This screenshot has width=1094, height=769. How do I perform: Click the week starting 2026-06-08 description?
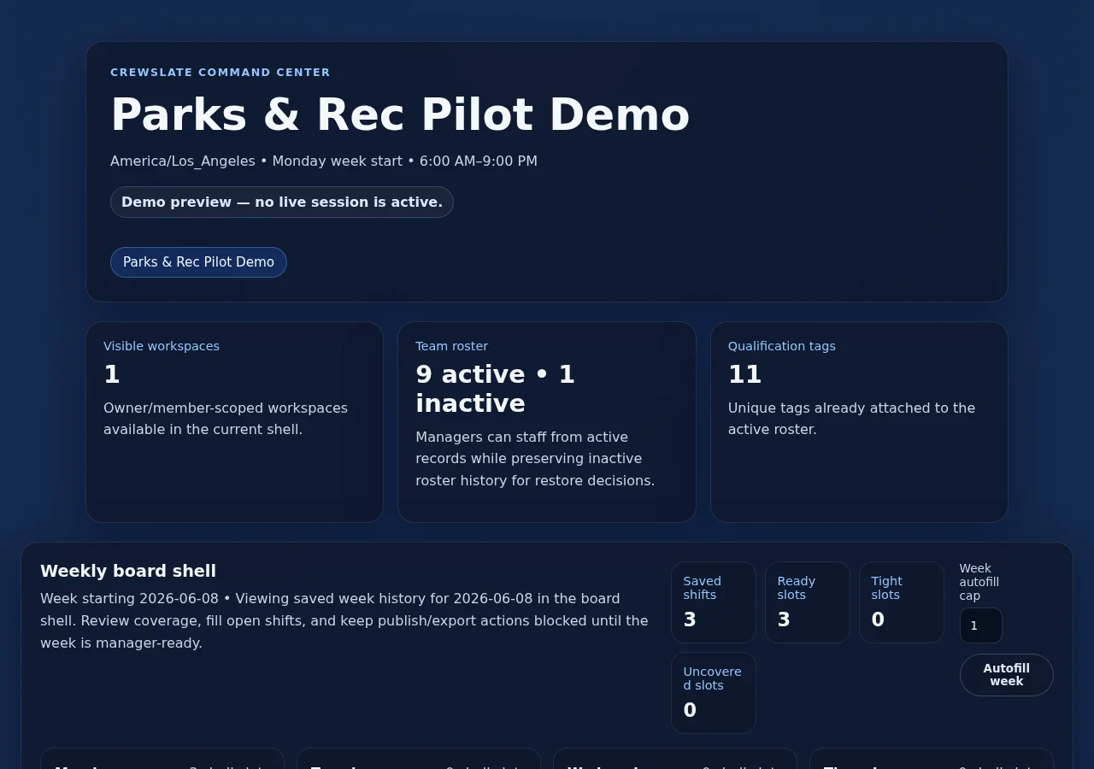pyautogui.click(x=344, y=620)
